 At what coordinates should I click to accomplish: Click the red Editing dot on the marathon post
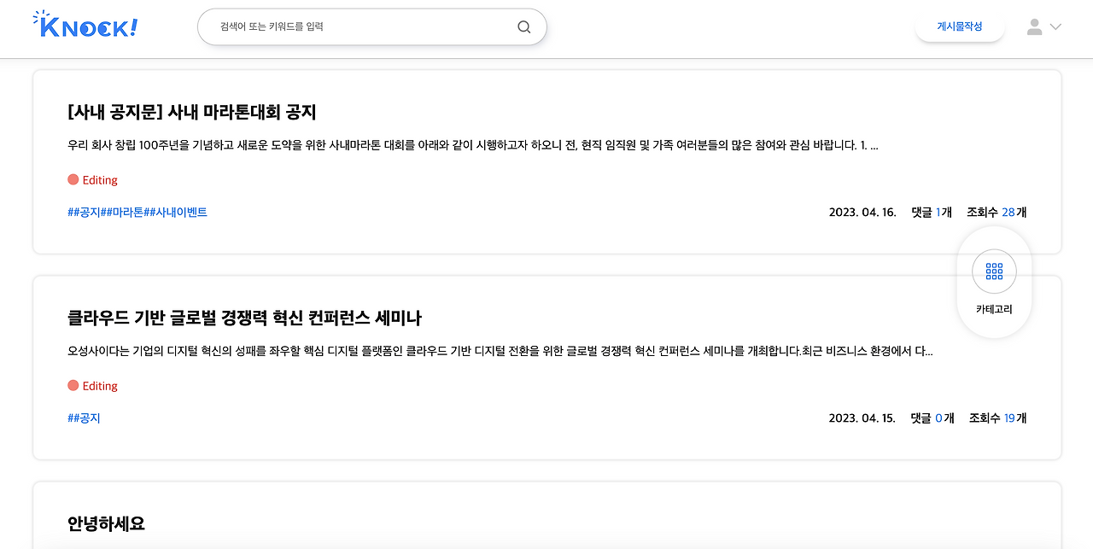73,179
